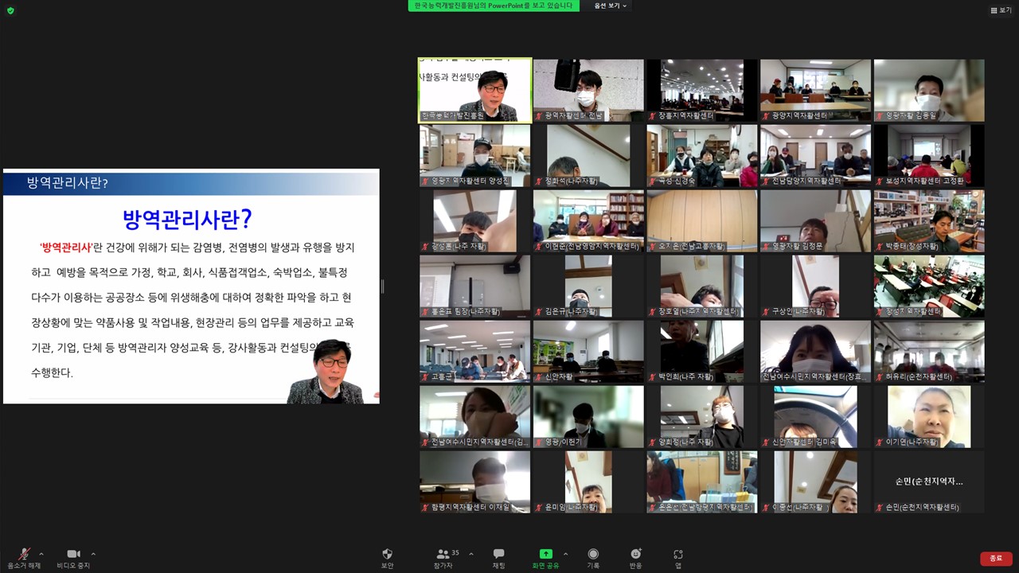The width and height of the screenshot is (1019, 573).
Task: Open the Chat (채팅) panel
Action: [498, 555]
